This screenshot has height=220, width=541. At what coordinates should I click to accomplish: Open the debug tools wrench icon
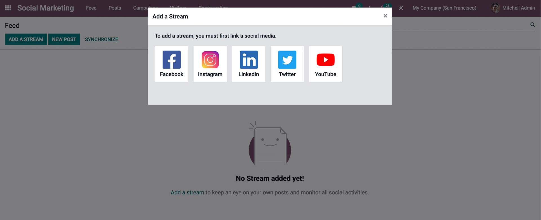pyautogui.click(x=401, y=8)
